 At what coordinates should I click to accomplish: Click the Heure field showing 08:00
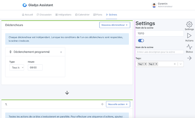35,67
